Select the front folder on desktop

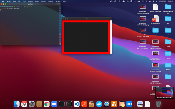(x=168, y=43)
